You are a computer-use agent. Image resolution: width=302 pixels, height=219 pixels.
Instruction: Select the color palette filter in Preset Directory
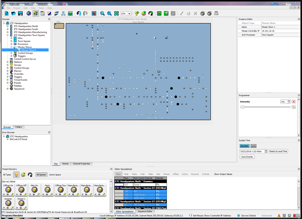(x=23, y=175)
